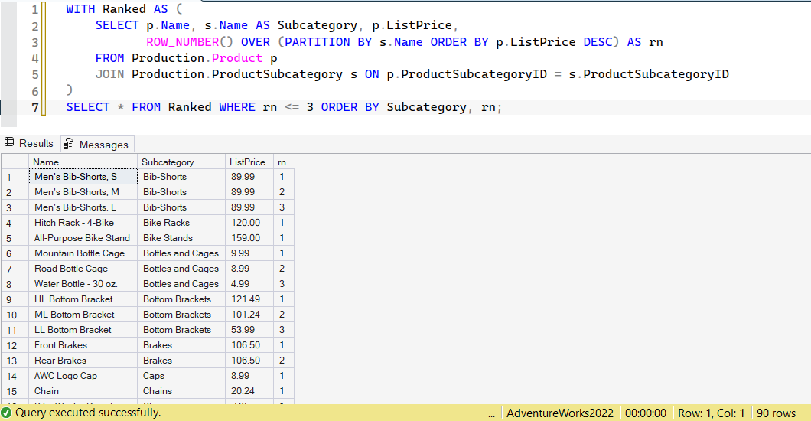Click the Name cell "Chain" in row 15
This screenshot has height=421, width=811.
coord(83,391)
